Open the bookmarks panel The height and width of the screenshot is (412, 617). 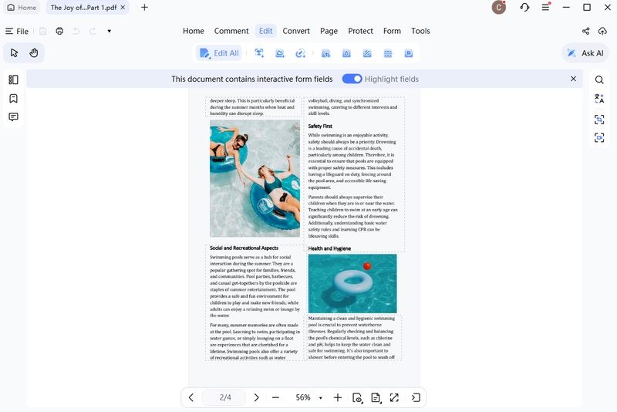coord(13,99)
